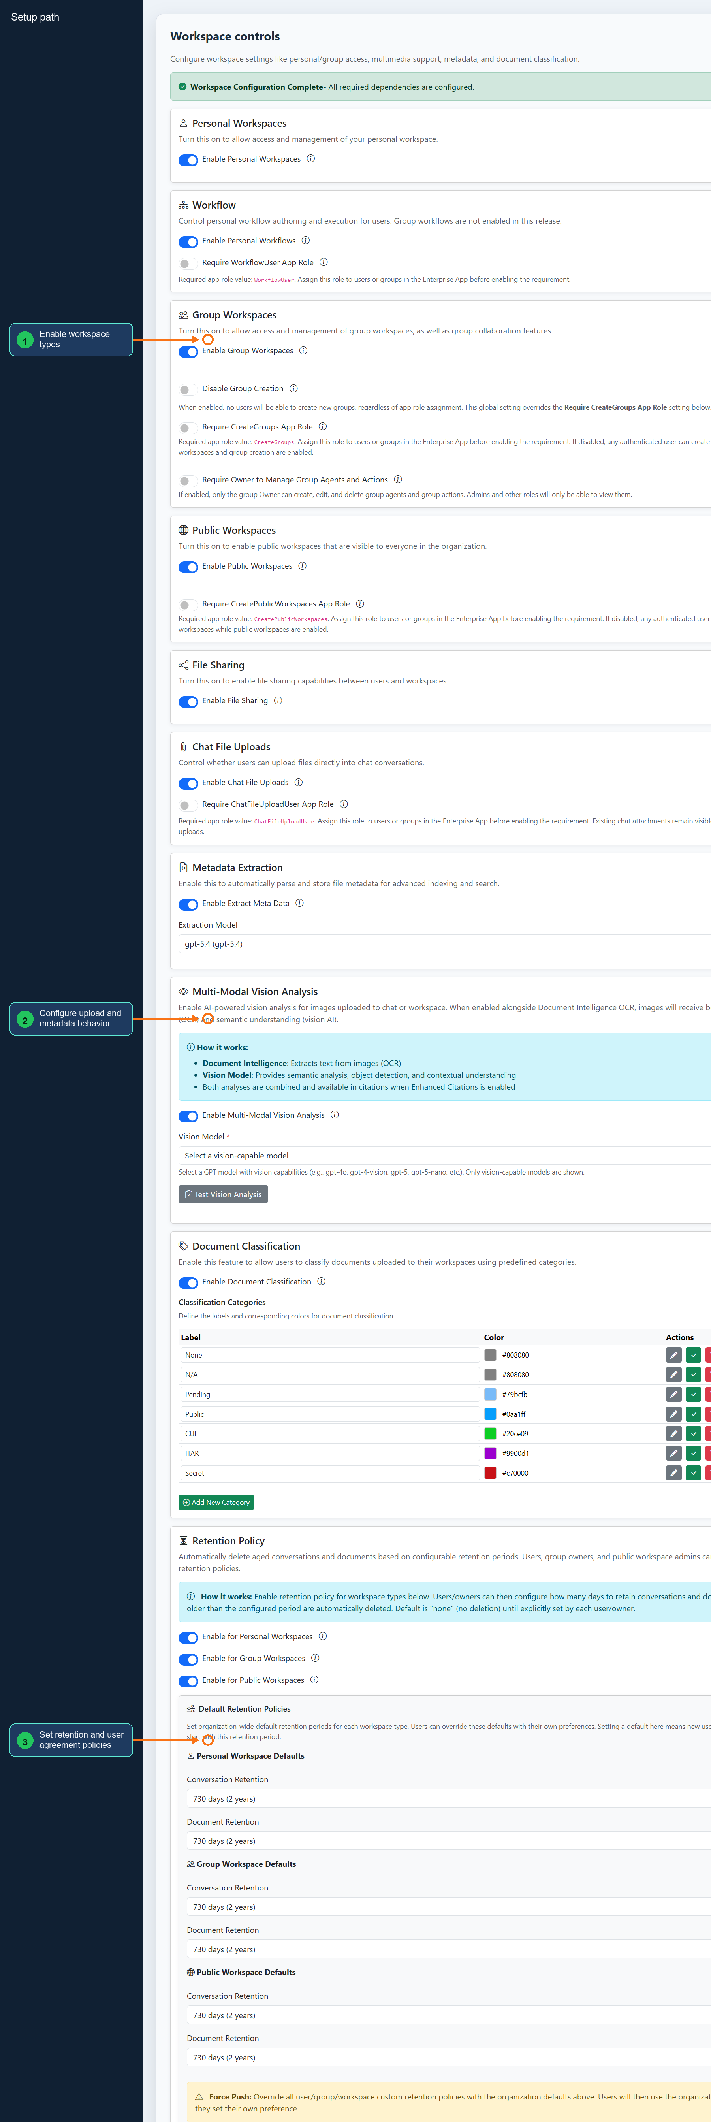Screen dimensions: 711x2122
Task: Click the Secret label input field
Action: pos(329,1473)
